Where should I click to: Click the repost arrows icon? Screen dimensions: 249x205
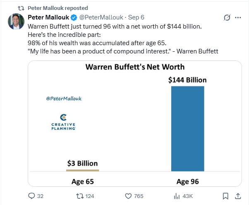click(80, 196)
